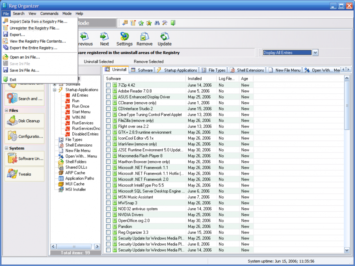Open the Commands menu

(x=49, y=14)
